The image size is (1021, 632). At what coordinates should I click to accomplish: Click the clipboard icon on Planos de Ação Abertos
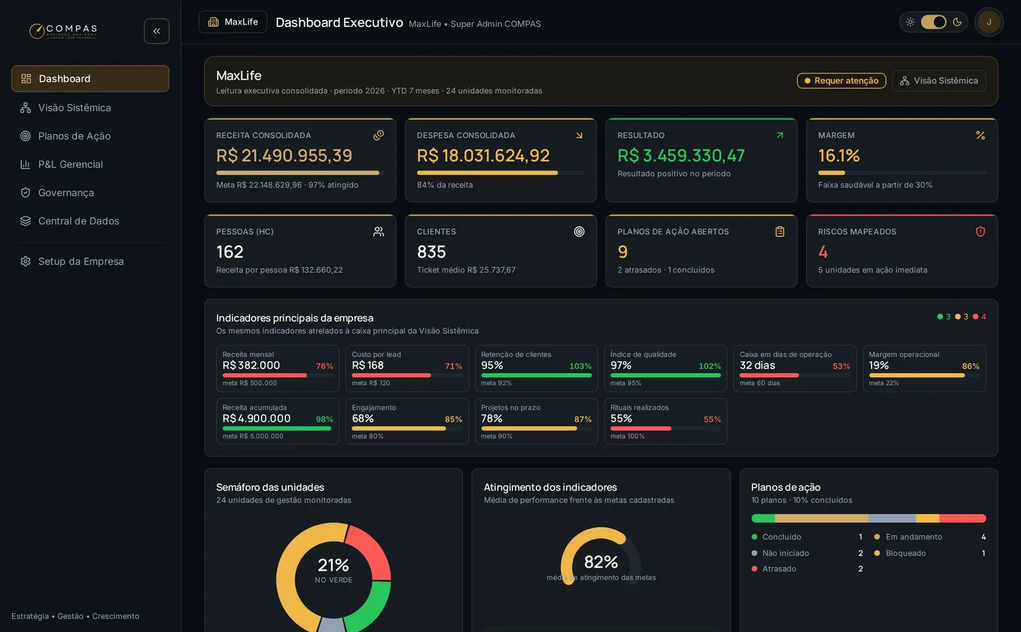[780, 231]
